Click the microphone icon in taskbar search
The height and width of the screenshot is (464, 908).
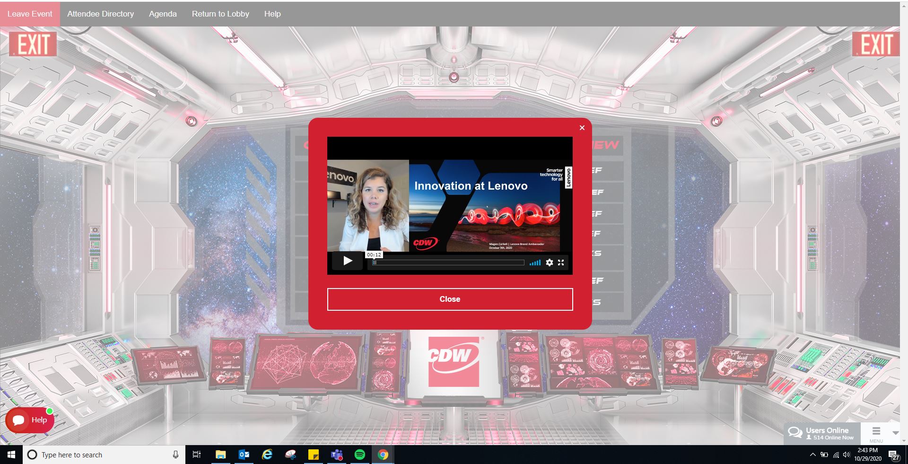click(x=175, y=455)
